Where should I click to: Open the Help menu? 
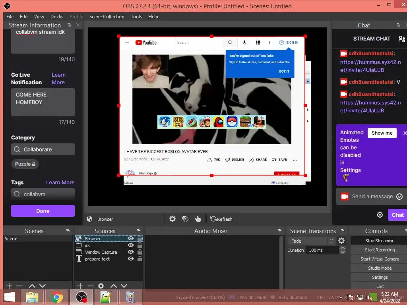point(153,16)
